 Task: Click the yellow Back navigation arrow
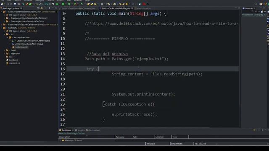pyautogui.click(x=127, y=4)
